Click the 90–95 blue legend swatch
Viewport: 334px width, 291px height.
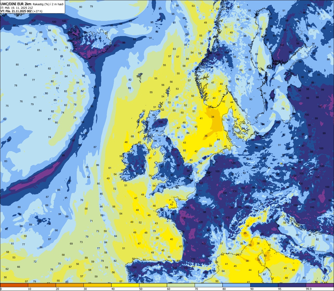coord(264,285)
